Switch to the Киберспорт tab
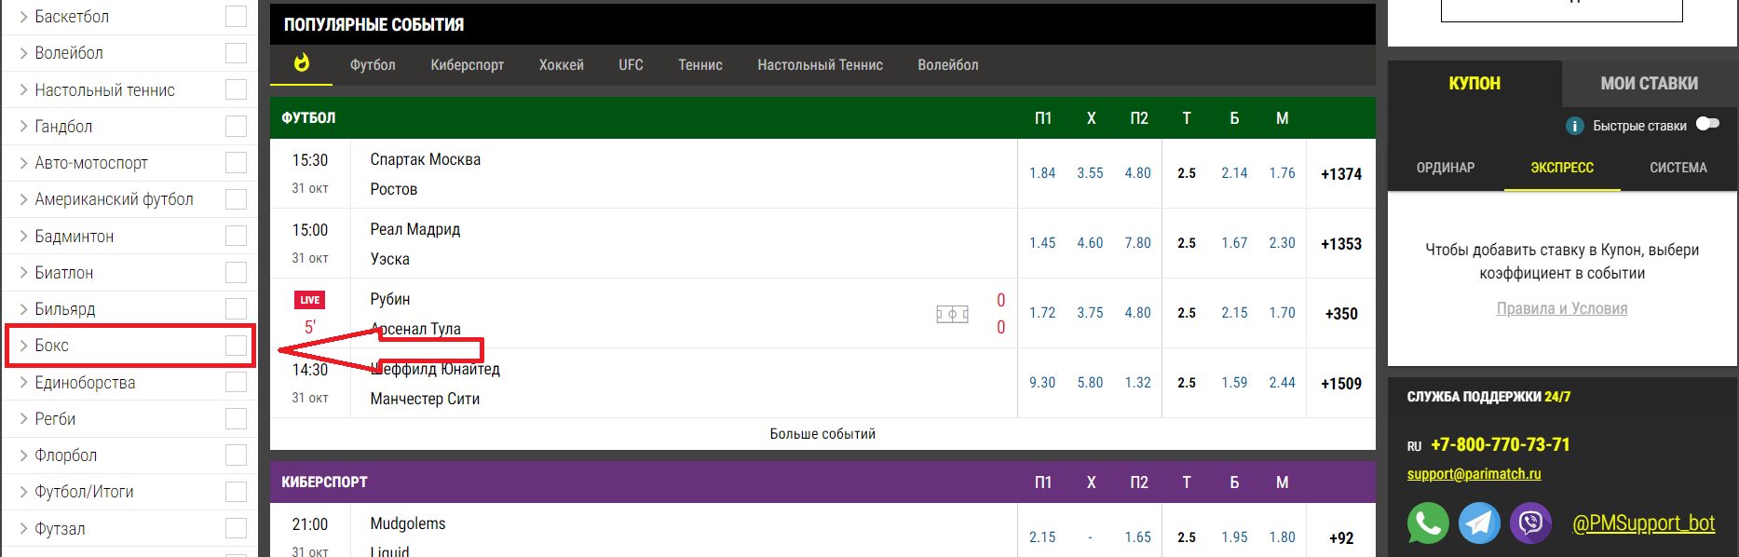The width and height of the screenshot is (1739, 557). pos(467,65)
